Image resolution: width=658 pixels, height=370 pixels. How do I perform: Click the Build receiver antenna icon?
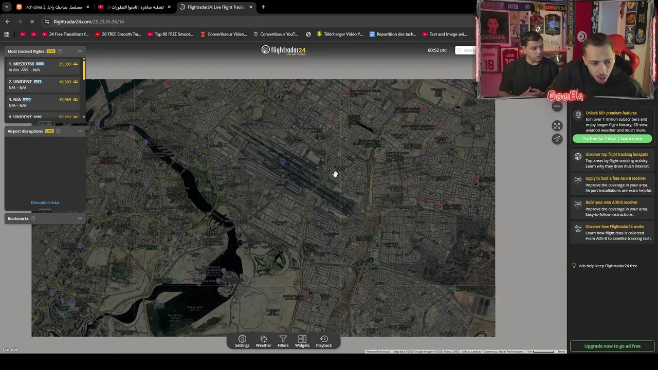pyautogui.click(x=578, y=205)
